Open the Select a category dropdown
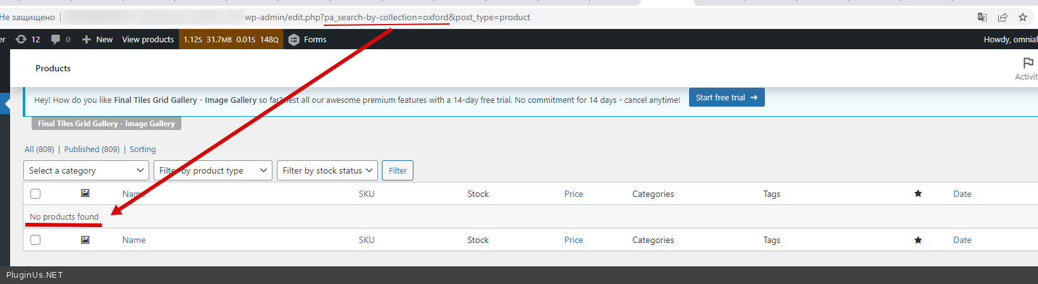Image resolution: width=1038 pixels, height=284 pixels. 86,170
